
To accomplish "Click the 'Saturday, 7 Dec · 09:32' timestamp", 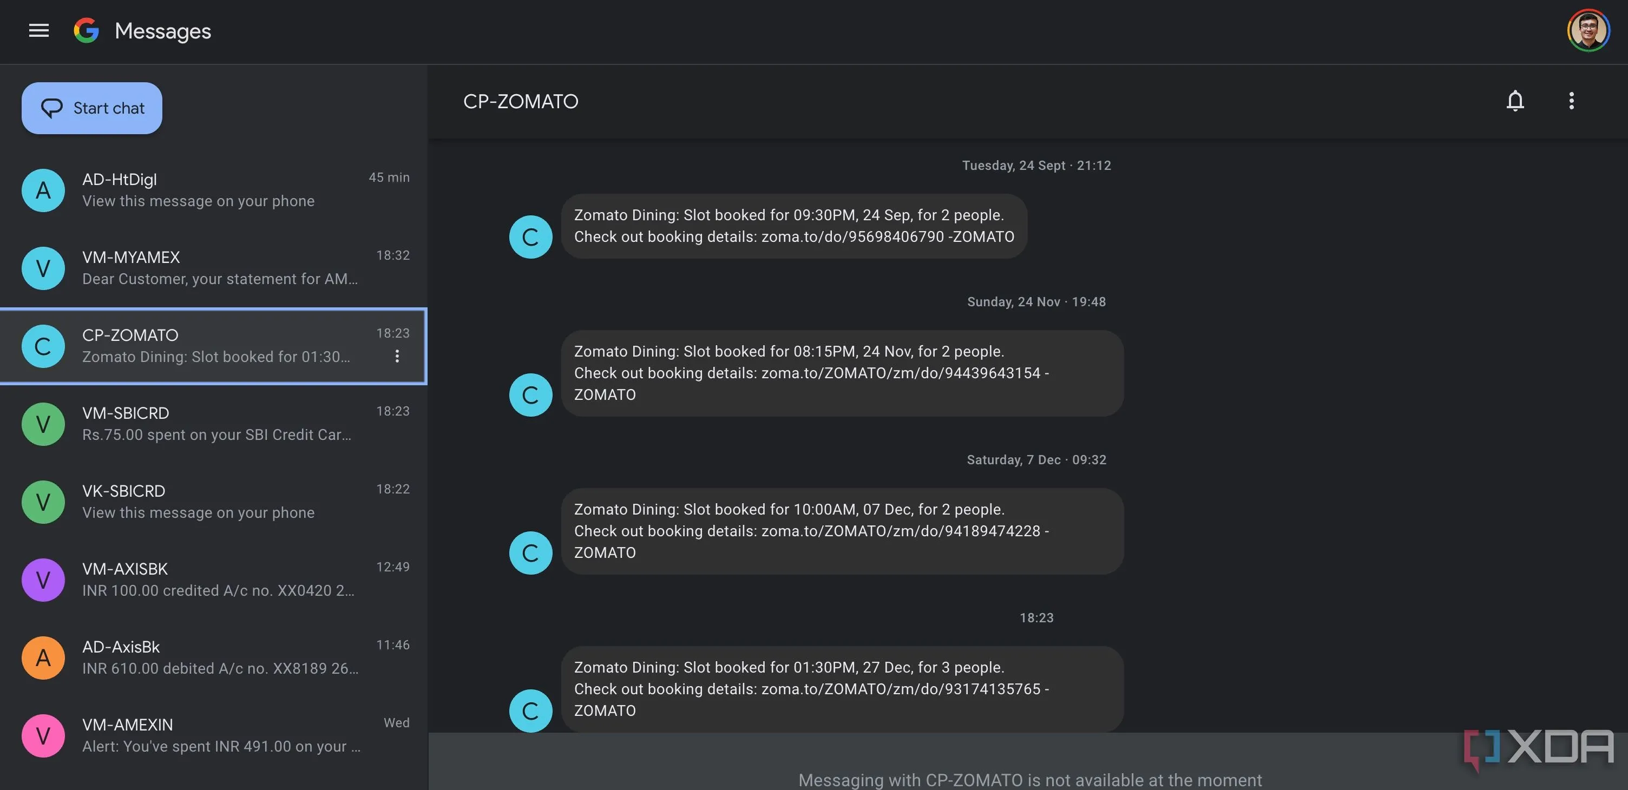I will tap(1036, 459).
